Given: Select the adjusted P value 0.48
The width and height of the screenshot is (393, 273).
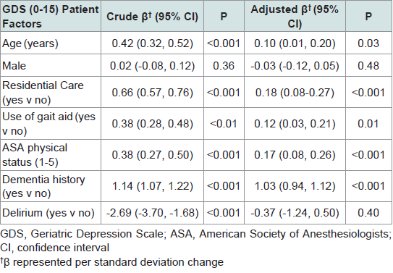Looking at the screenshot, I should (x=368, y=66).
